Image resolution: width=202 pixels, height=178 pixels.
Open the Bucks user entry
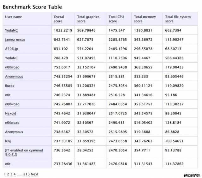9,86
